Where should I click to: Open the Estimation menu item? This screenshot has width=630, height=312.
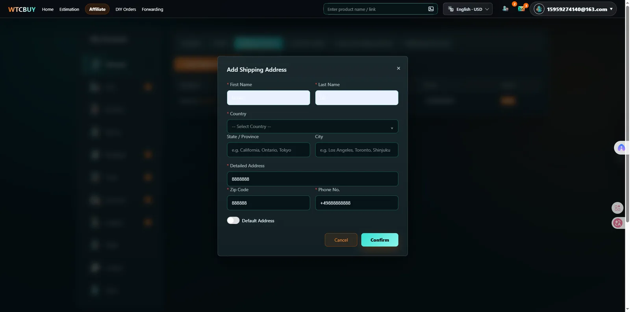coord(69,9)
